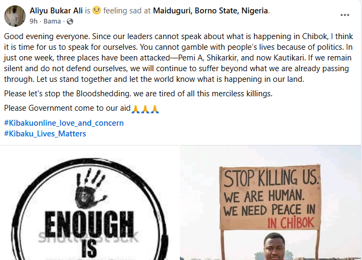
Task: Click the first praying hands emoji
Action: (136, 109)
